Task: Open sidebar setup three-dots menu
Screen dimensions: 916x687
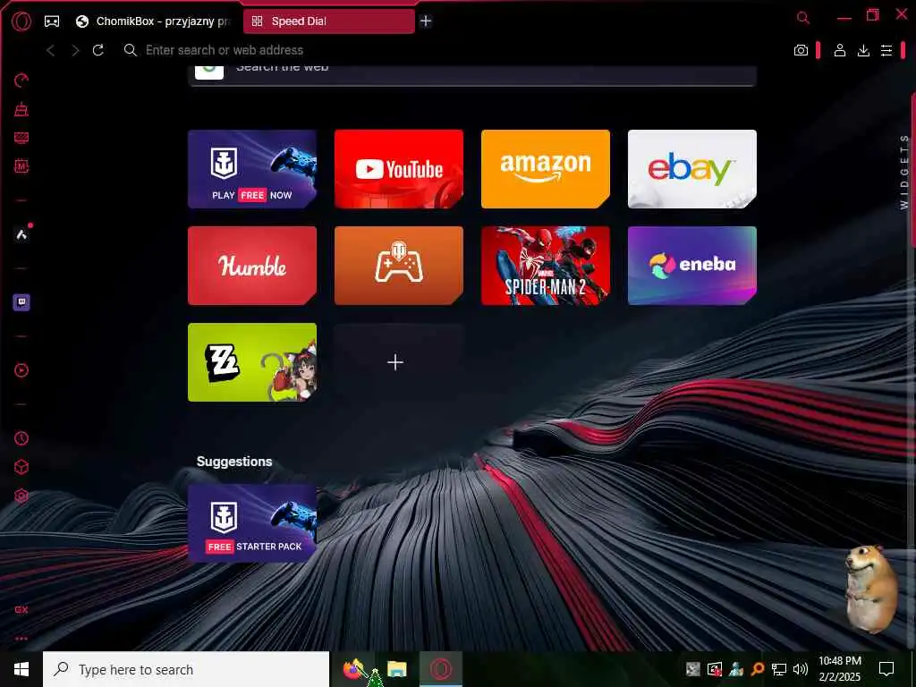Action: click(21, 639)
